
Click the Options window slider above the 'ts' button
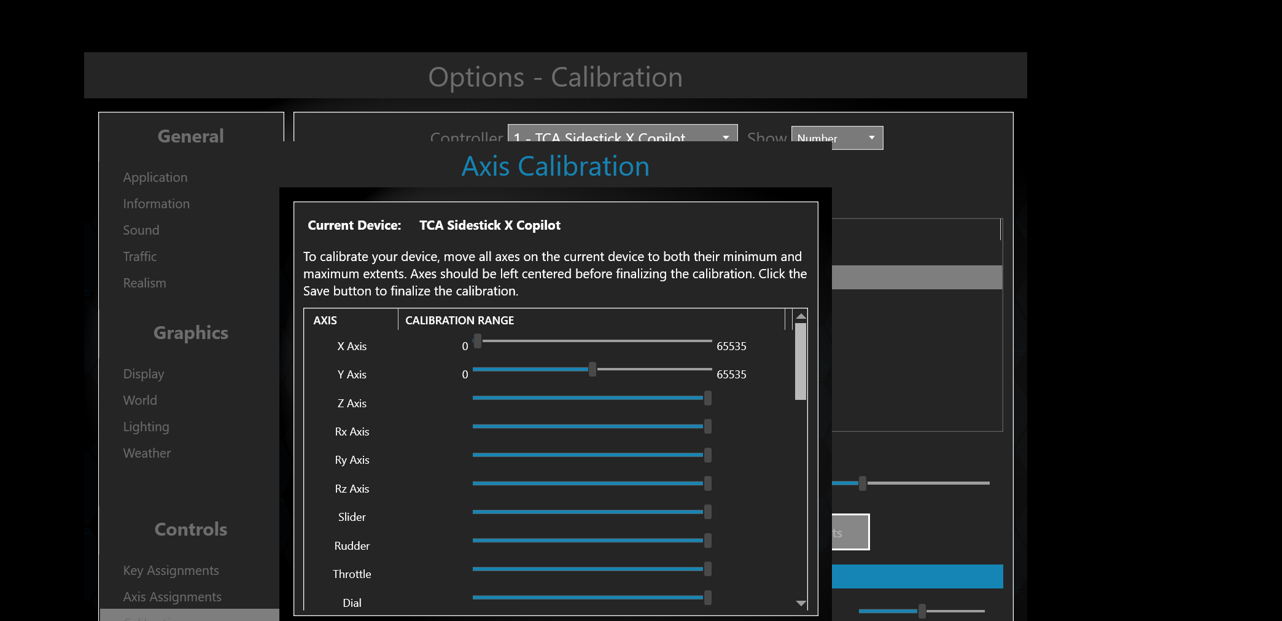click(911, 483)
